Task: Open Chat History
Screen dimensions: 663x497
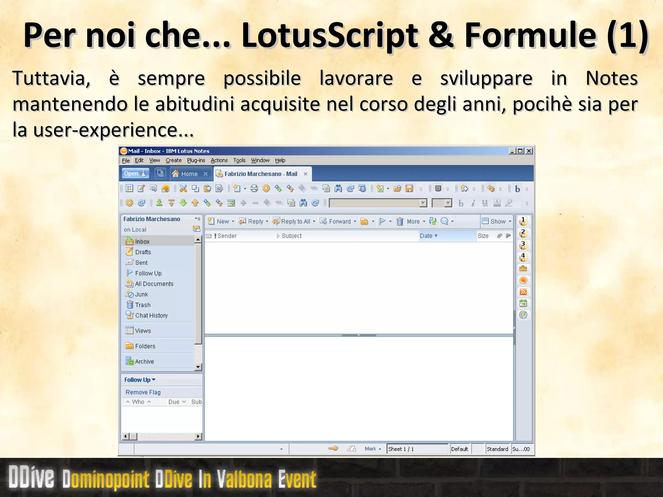Action: point(151,315)
